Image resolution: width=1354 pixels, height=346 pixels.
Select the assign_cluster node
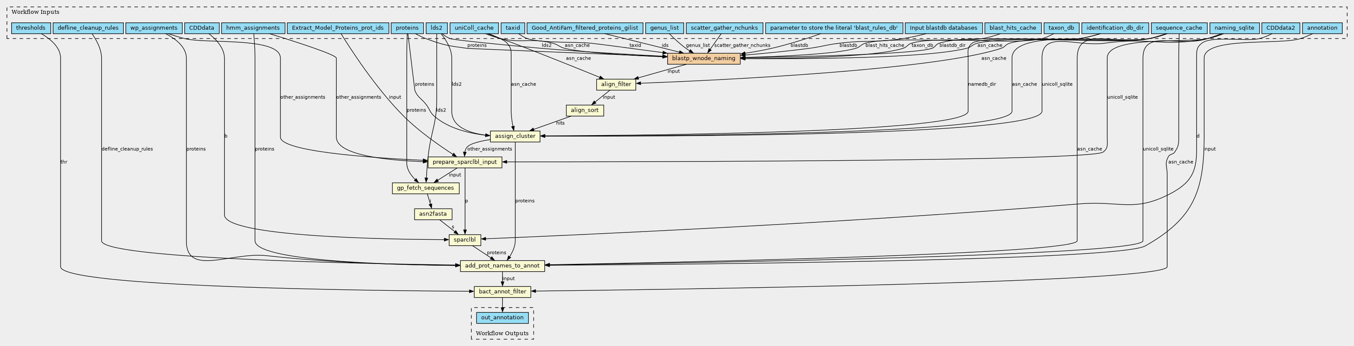[x=515, y=136]
